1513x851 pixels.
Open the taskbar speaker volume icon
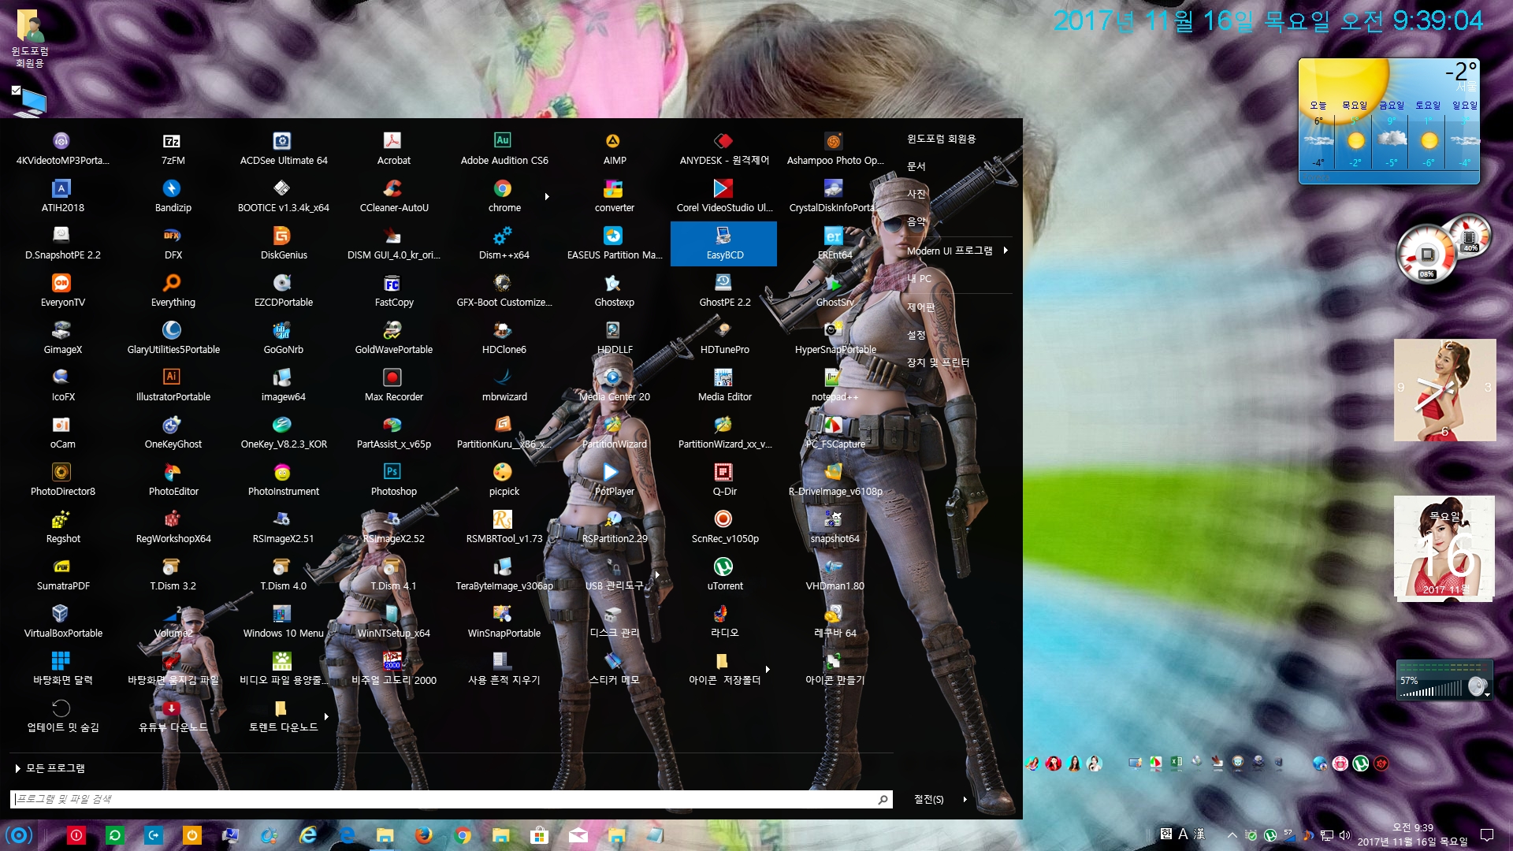[x=1344, y=835]
